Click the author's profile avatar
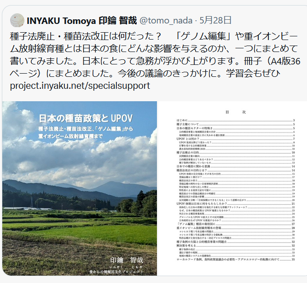 (x=16, y=20)
